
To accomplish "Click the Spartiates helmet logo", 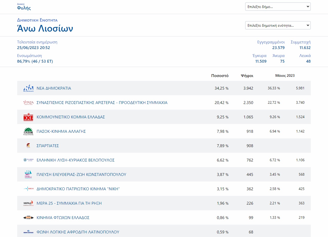I will tap(28, 146).
